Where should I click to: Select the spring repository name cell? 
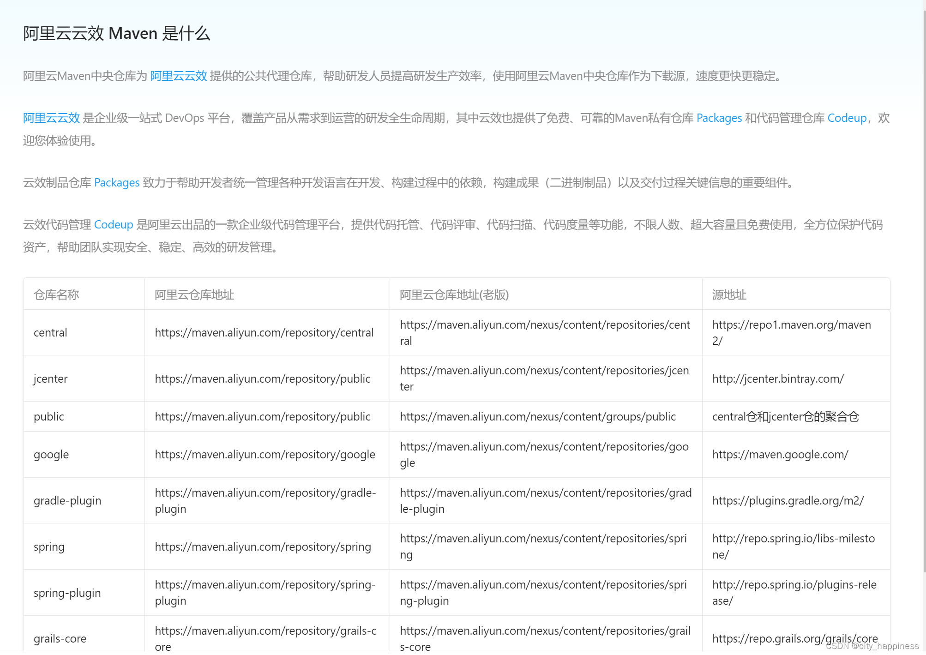tap(49, 547)
